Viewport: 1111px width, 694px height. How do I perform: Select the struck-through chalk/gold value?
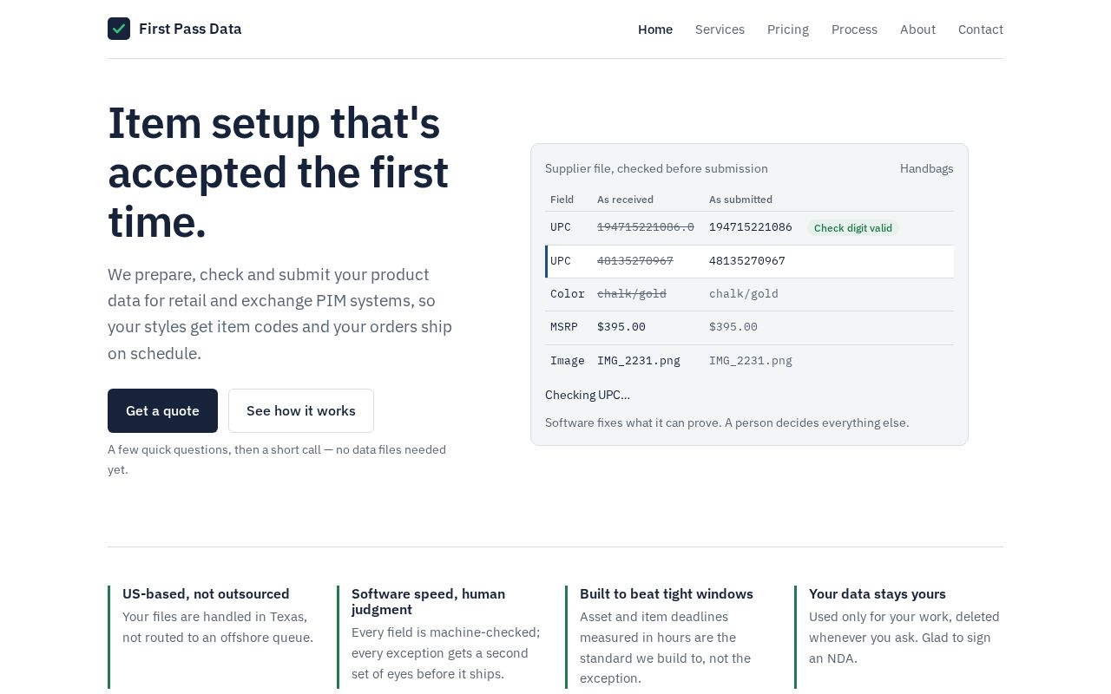coord(632,294)
